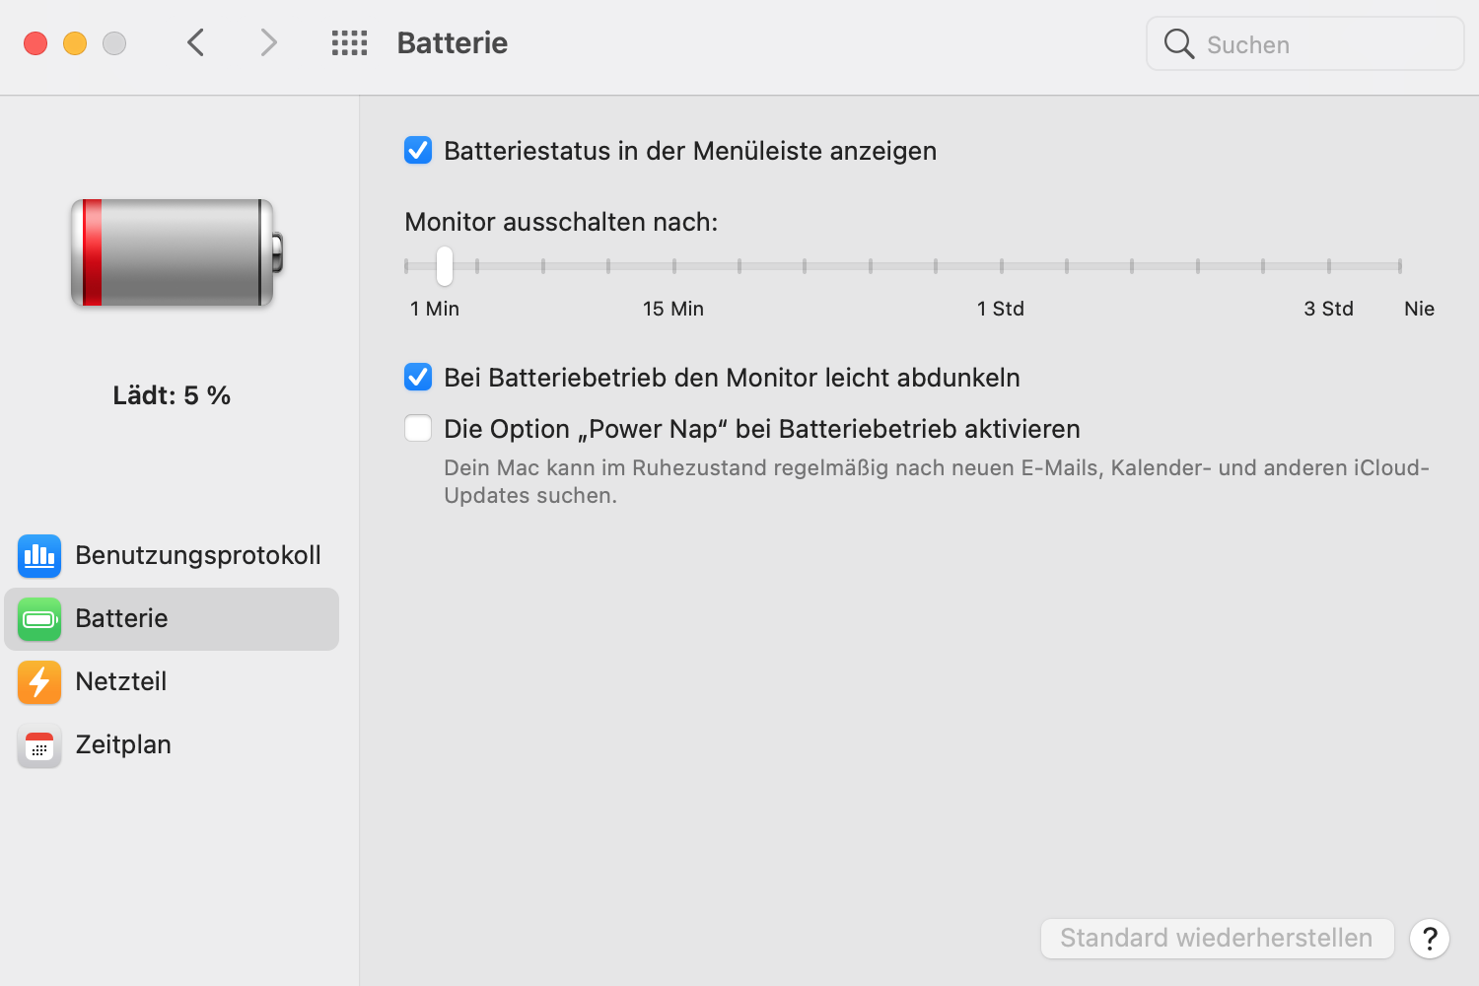
Task: Click the green Batterie sidebar icon
Action: [x=39, y=619]
